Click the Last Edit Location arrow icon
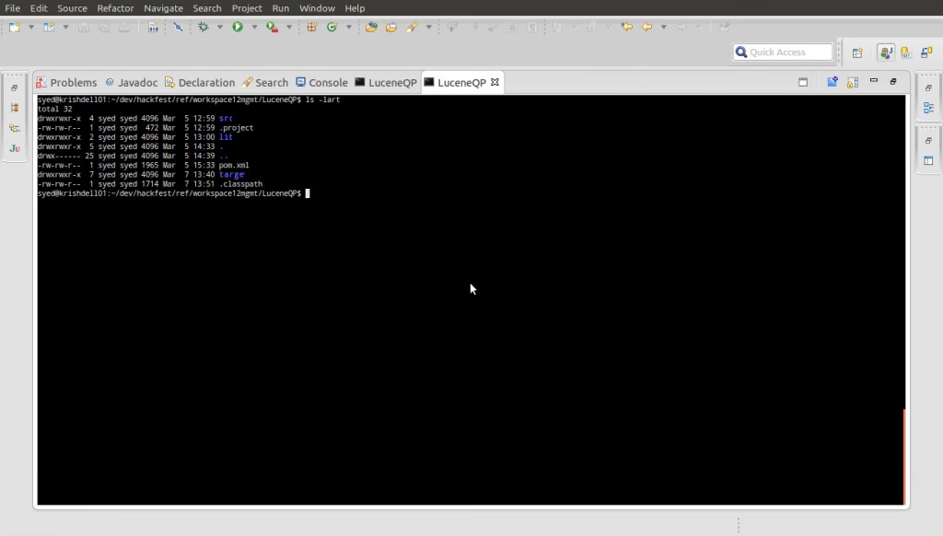The image size is (943, 536). click(x=626, y=27)
